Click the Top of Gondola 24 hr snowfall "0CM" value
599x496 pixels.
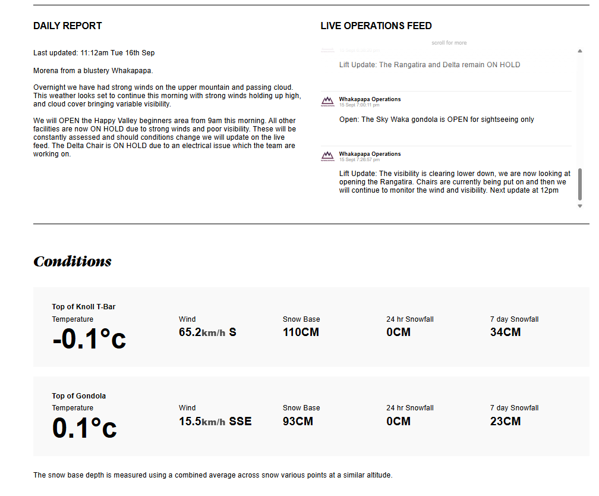(398, 422)
